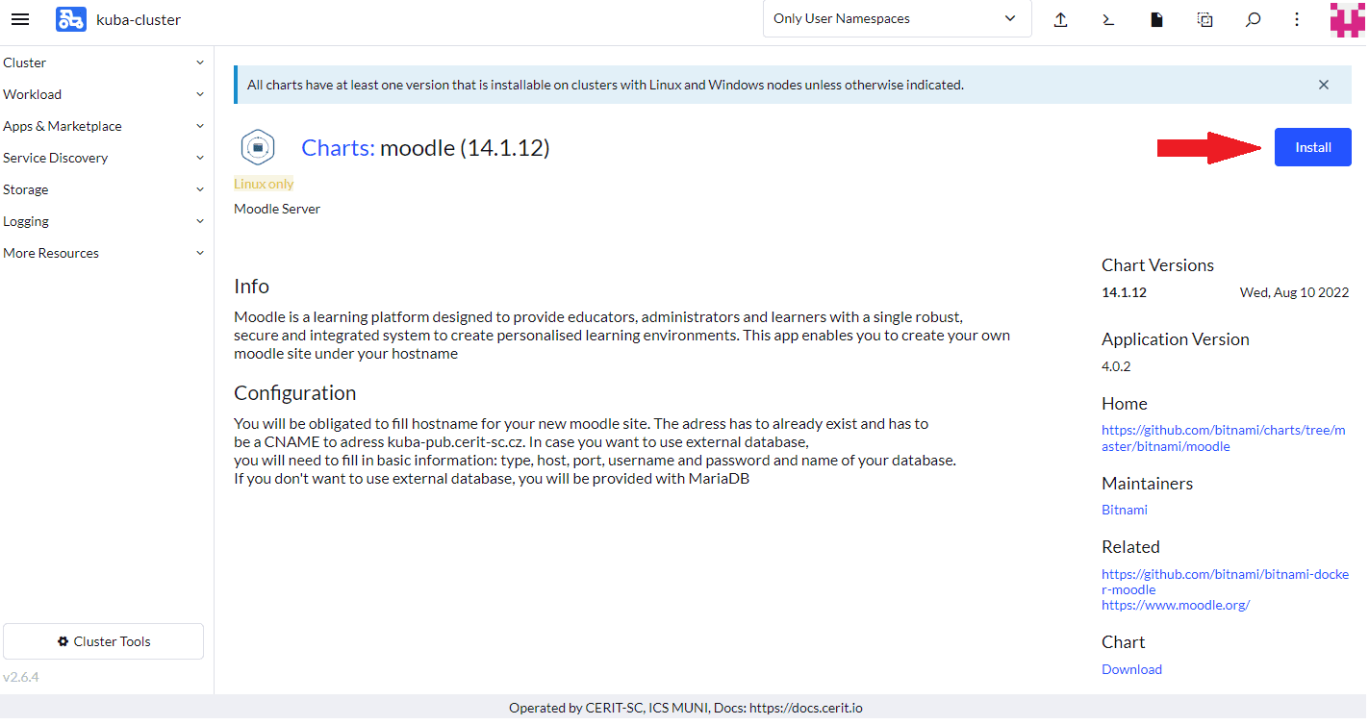This screenshot has width=1369, height=725.
Task: Open the three-dot more options menu
Action: (1297, 19)
